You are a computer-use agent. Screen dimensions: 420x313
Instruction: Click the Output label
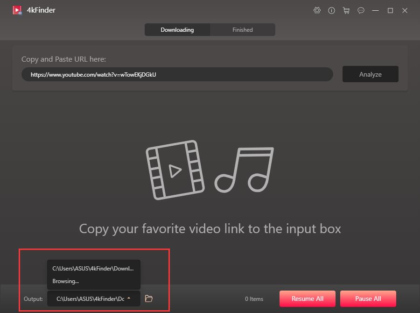33,299
